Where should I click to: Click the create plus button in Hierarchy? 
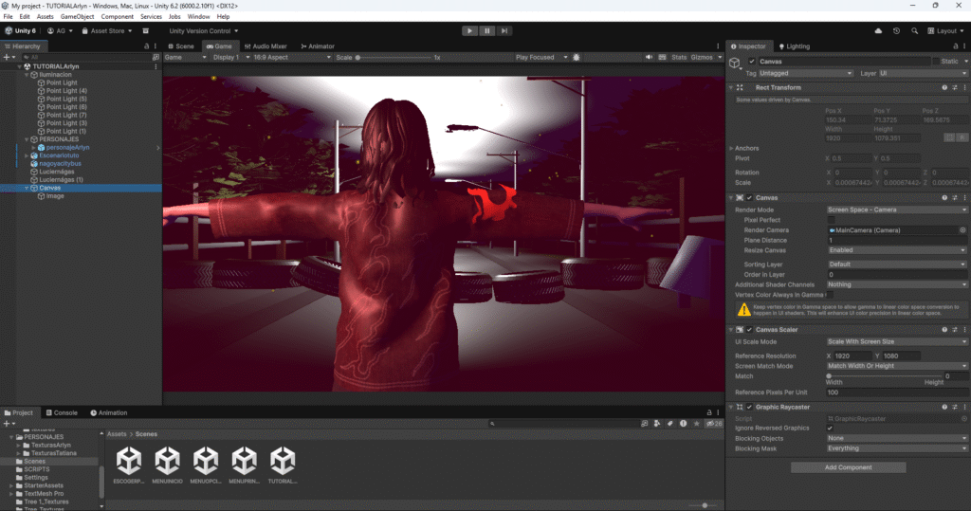click(8, 57)
